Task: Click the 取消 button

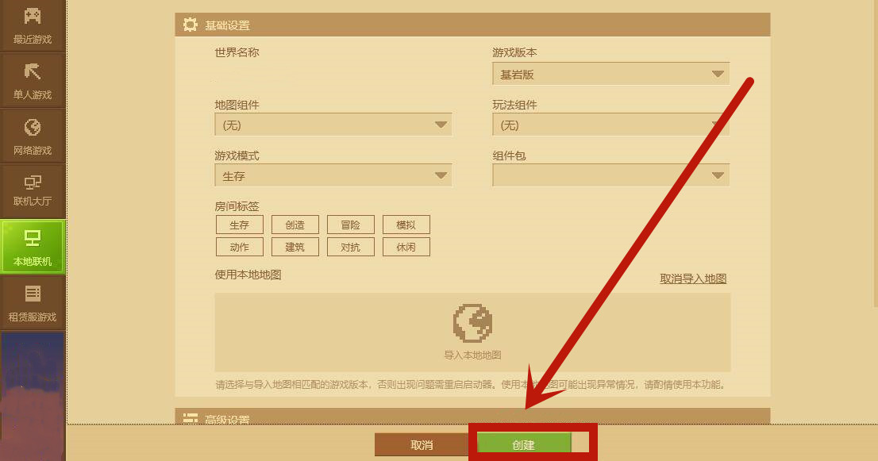Action: 422,445
